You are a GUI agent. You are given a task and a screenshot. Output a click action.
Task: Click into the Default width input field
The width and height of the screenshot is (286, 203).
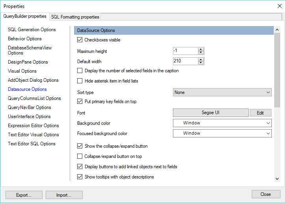pos(186,61)
